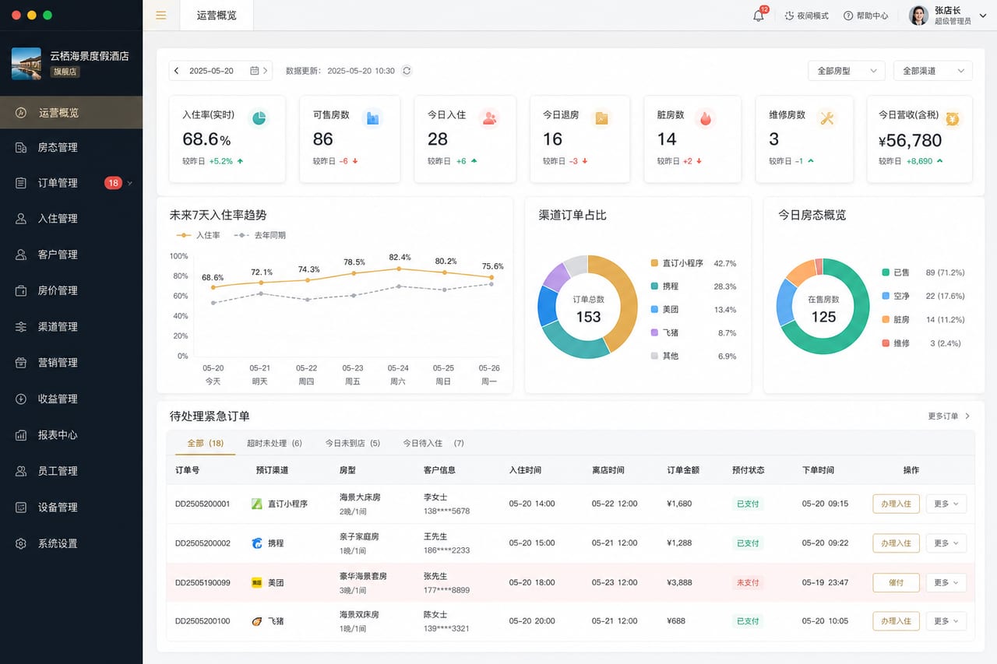The width and height of the screenshot is (997, 664).
Task: Switch to 超时未处理 (6) tab
Action: tap(274, 443)
